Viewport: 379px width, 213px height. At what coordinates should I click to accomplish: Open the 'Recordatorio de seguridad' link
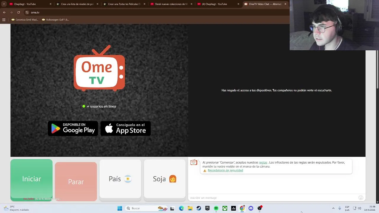(225, 170)
